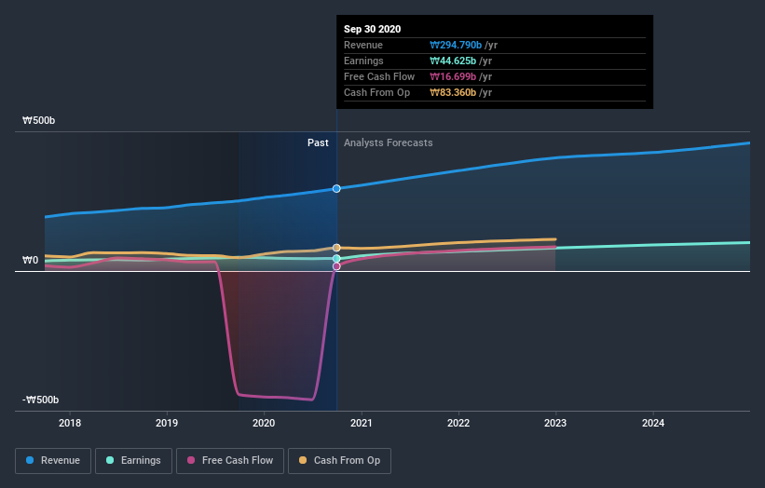This screenshot has height=488, width=765.
Task: Select the 2021 x-axis label
Action: [361, 423]
